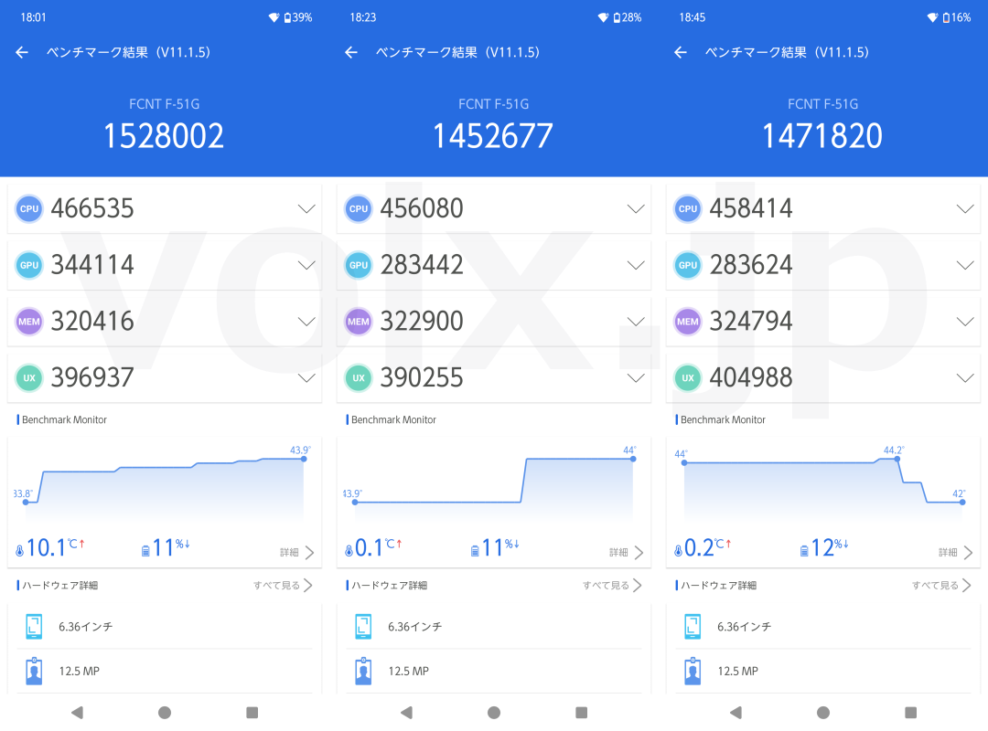The height and width of the screenshot is (731, 988).
Task: Open 詳細 details in the 18:01 screen
Action: point(296,552)
